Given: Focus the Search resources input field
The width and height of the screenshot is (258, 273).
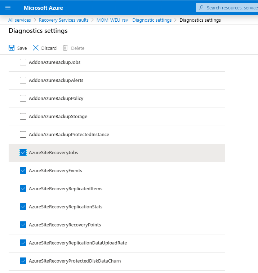Looking at the screenshot, I should point(227,8).
